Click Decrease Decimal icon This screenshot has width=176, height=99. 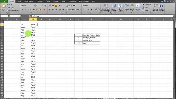coord(98,10)
